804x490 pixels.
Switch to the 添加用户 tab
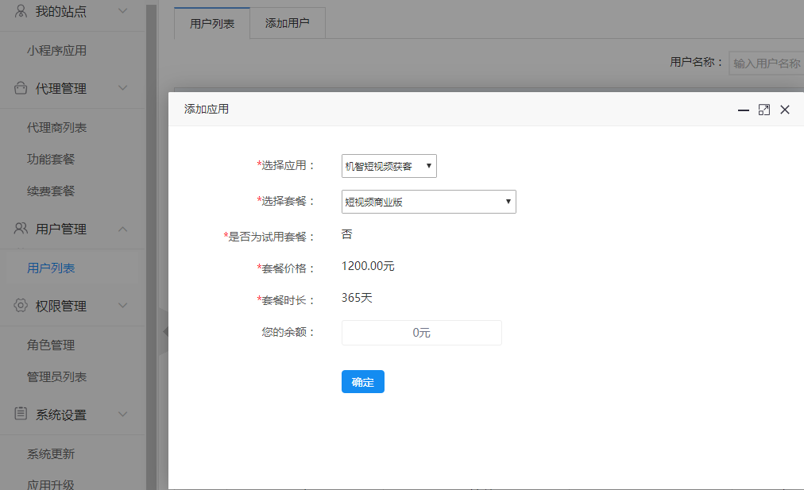click(287, 23)
